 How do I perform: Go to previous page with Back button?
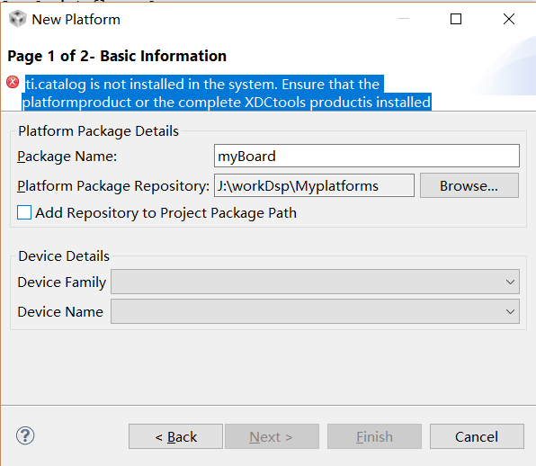tap(175, 436)
